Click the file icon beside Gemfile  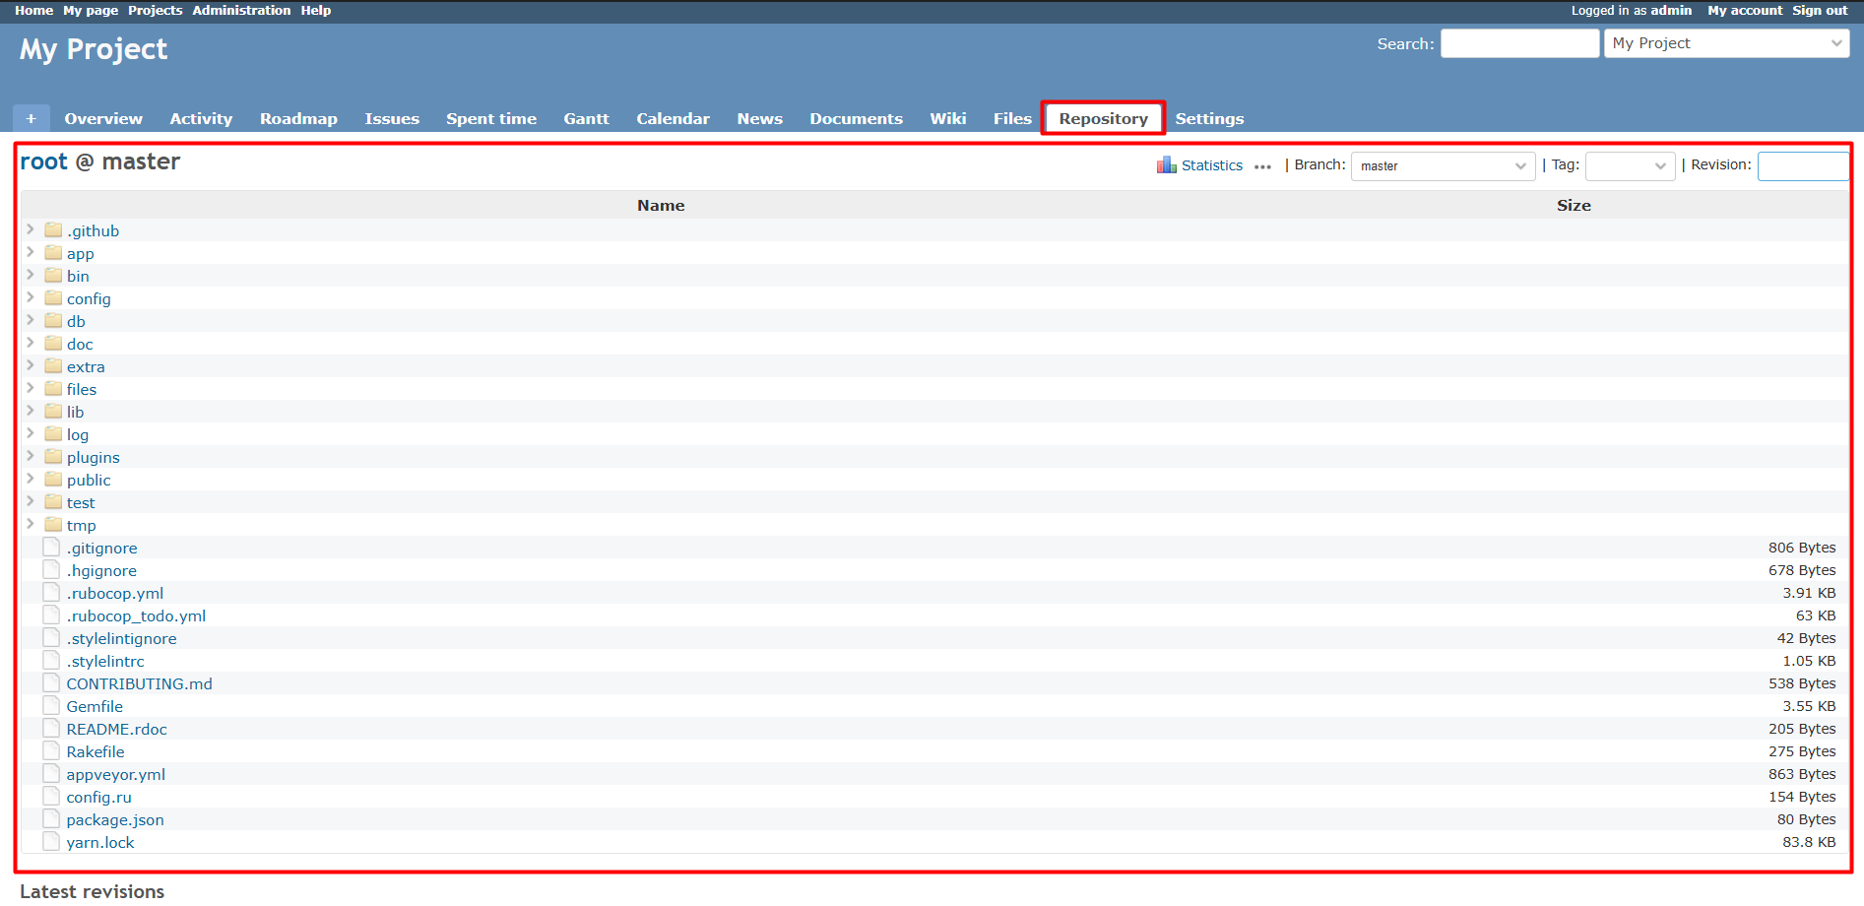point(51,704)
